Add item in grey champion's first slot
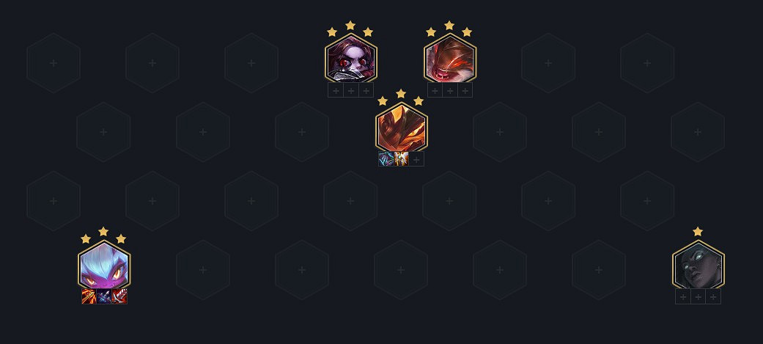This screenshot has width=763, height=344. point(683,297)
